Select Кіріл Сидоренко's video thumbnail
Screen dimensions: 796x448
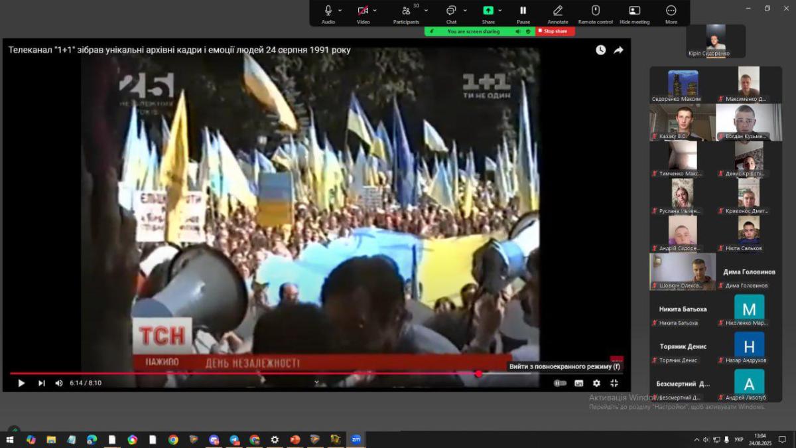[x=716, y=41]
